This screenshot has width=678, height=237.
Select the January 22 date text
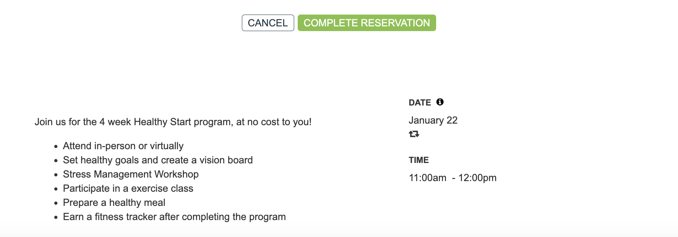[433, 120]
